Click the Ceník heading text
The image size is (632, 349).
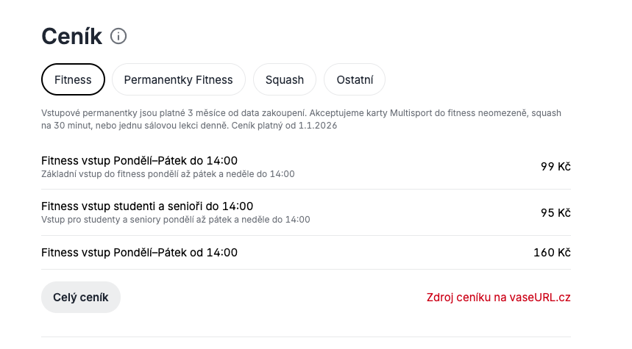[71, 36]
